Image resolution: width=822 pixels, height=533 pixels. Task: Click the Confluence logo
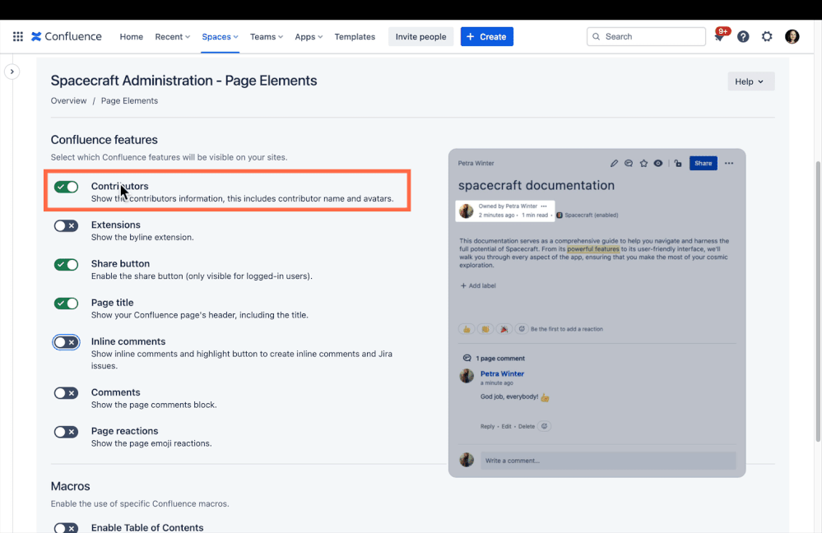[x=66, y=36]
